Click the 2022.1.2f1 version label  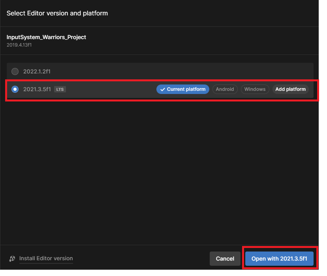click(x=37, y=71)
